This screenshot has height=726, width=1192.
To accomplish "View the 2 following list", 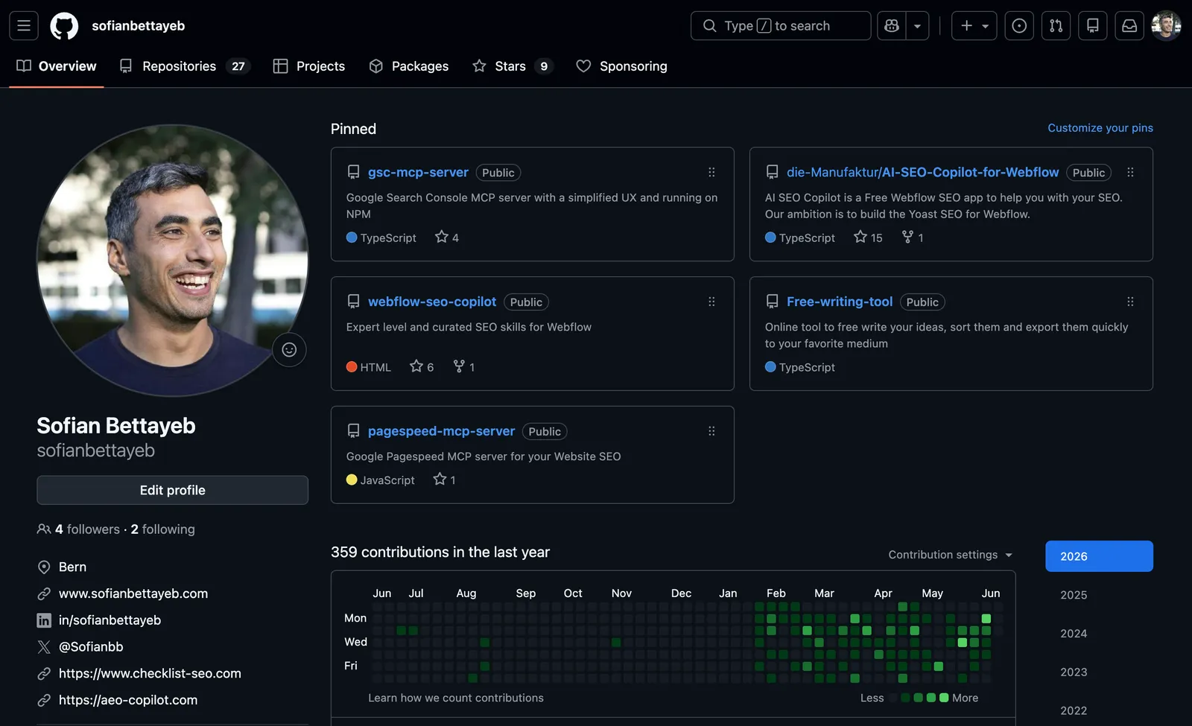I will (x=162, y=529).
